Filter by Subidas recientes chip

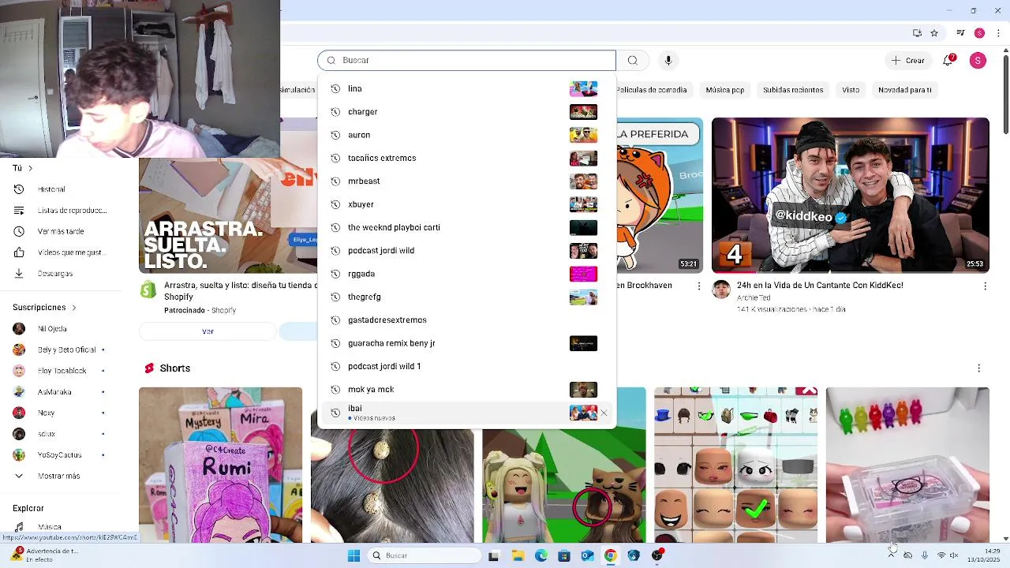click(x=793, y=90)
